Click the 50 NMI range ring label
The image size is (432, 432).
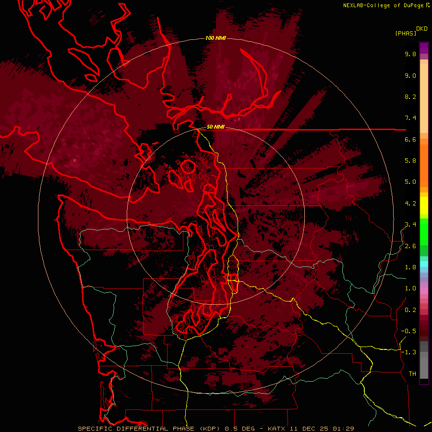216,127
